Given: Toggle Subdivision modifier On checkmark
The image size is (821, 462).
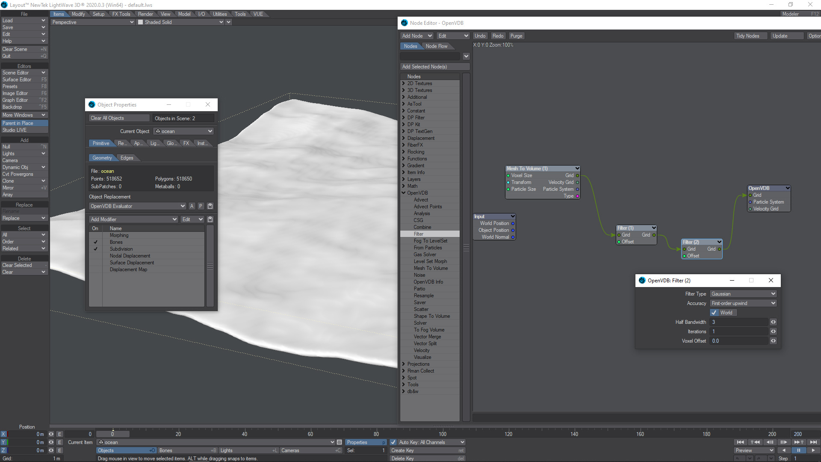Looking at the screenshot, I should [x=95, y=249].
